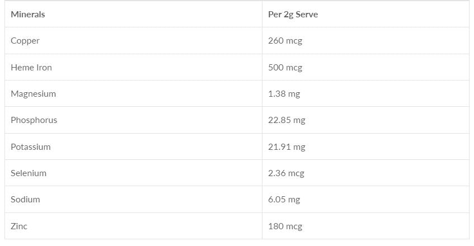The image size is (474, 246).
Task: Select the Magnesium row label
Action: click(x=33, y=94)
